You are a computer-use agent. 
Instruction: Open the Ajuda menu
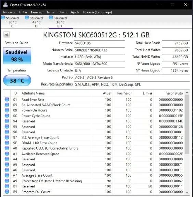click(x=75, y=12)
